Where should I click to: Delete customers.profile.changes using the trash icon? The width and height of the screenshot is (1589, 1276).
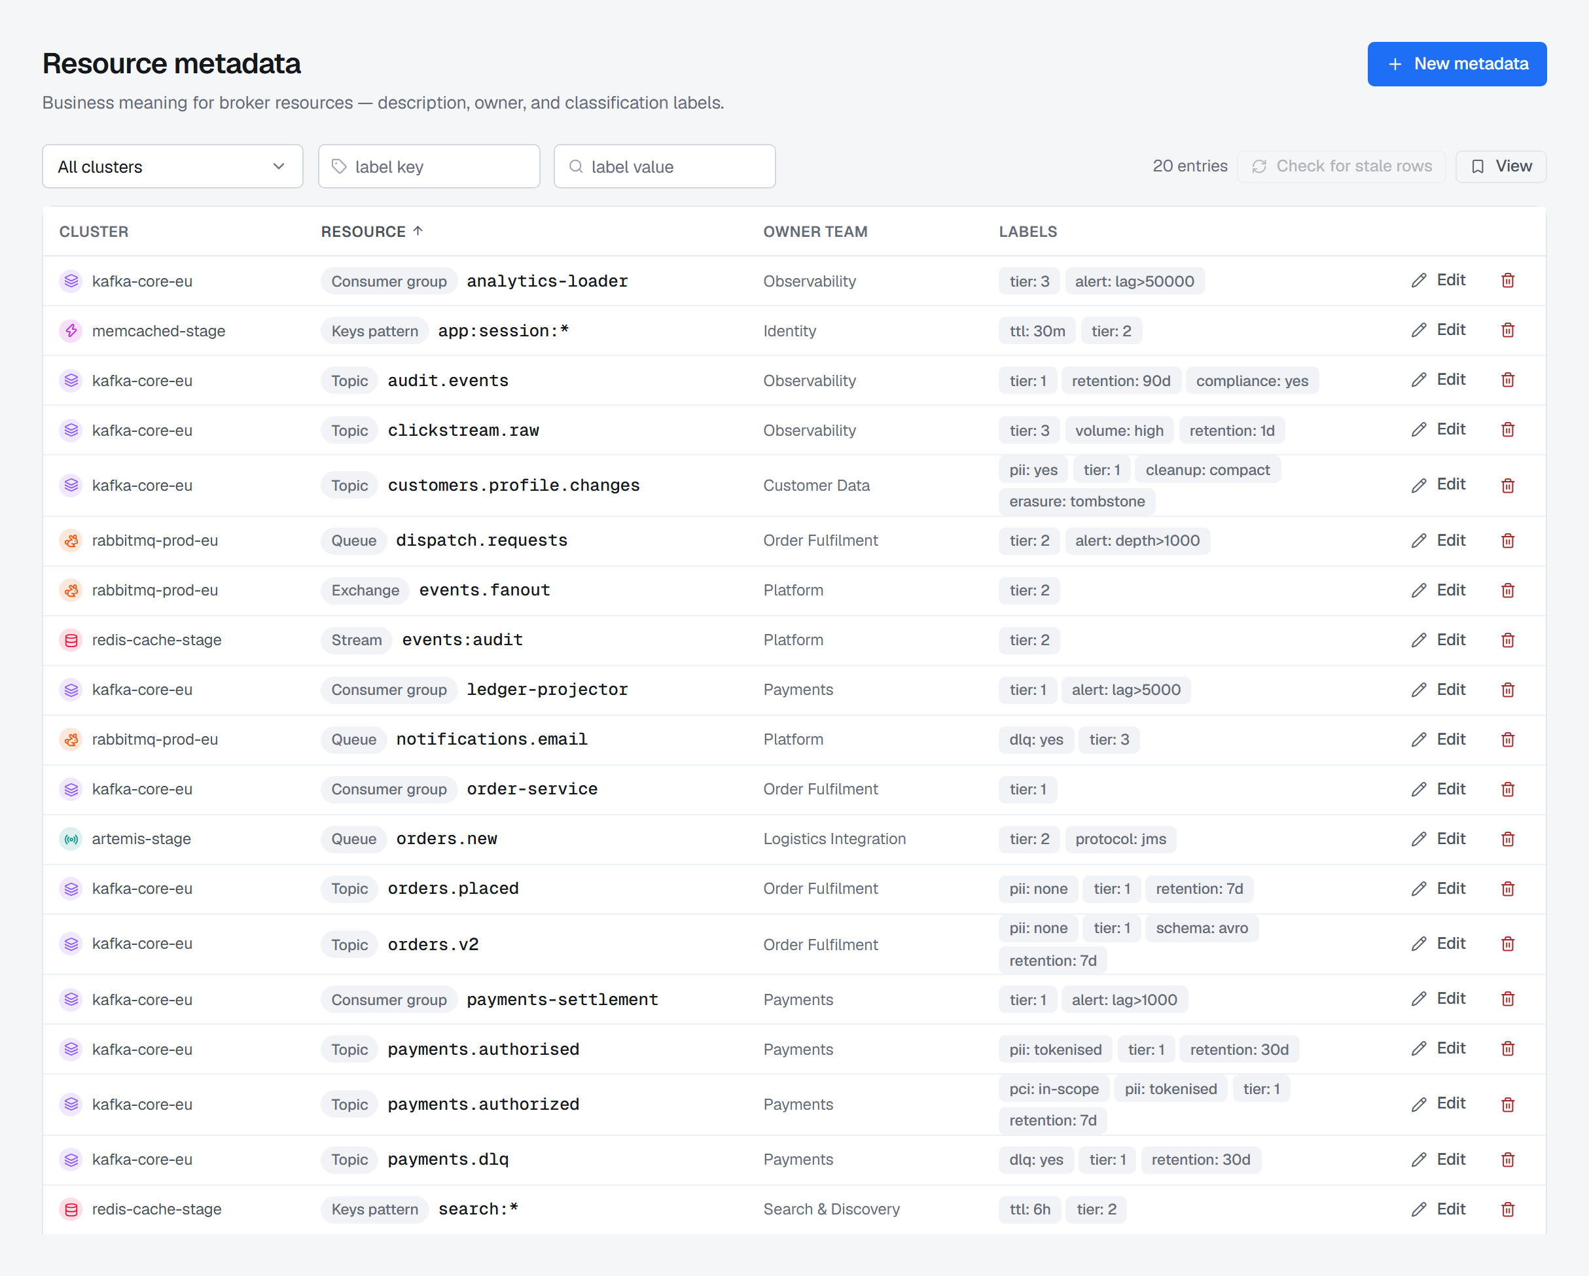(x=1507, y=486)
